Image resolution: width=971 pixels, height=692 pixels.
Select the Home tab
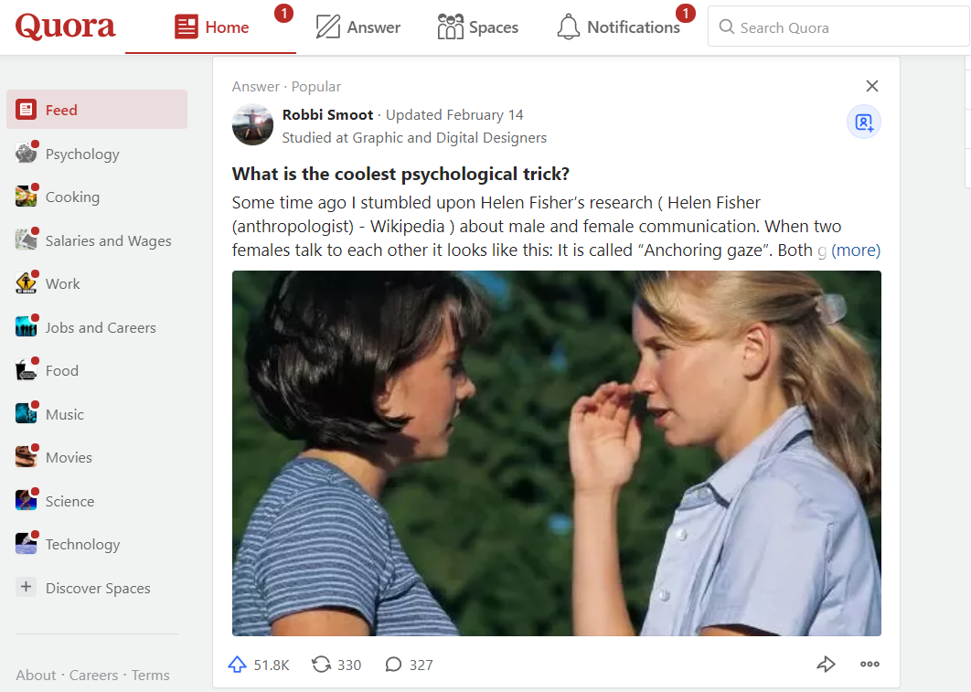[212, 27]
